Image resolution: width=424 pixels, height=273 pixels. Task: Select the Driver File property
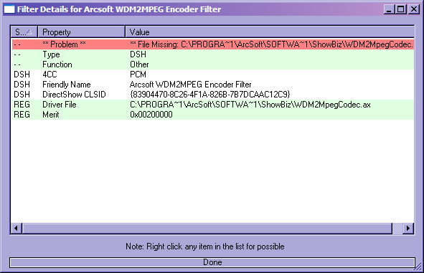[x=60, y=105]
